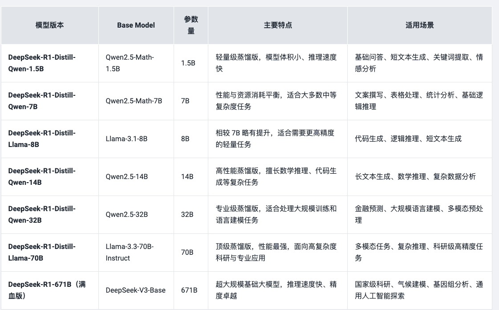Image resolution: width=499 pixels, height=310 pixels.
Task: Select the DeepSeek-R1-Distill-Qwen-1.5B model name
Action: point(42,63)
